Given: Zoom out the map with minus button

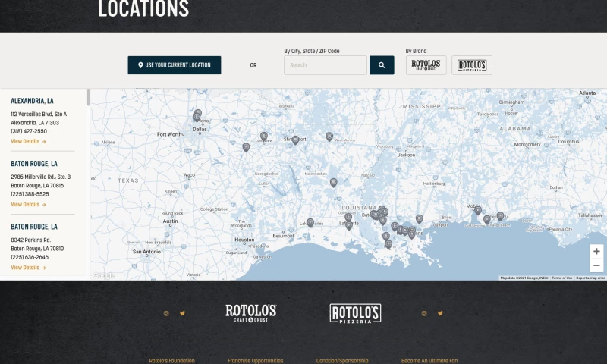Looking at the screenshot, I should click(x=596, y=265).
